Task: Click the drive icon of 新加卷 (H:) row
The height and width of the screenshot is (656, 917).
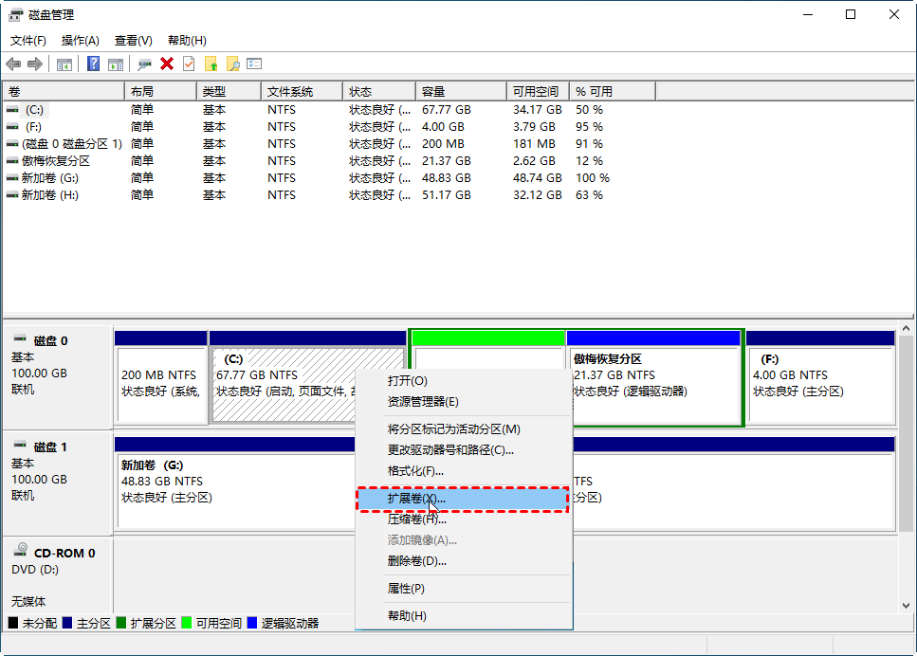Action: point(12,194)
